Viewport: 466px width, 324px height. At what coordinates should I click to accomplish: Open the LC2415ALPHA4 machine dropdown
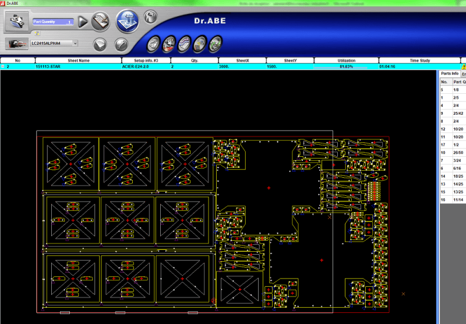coord(75,43)
